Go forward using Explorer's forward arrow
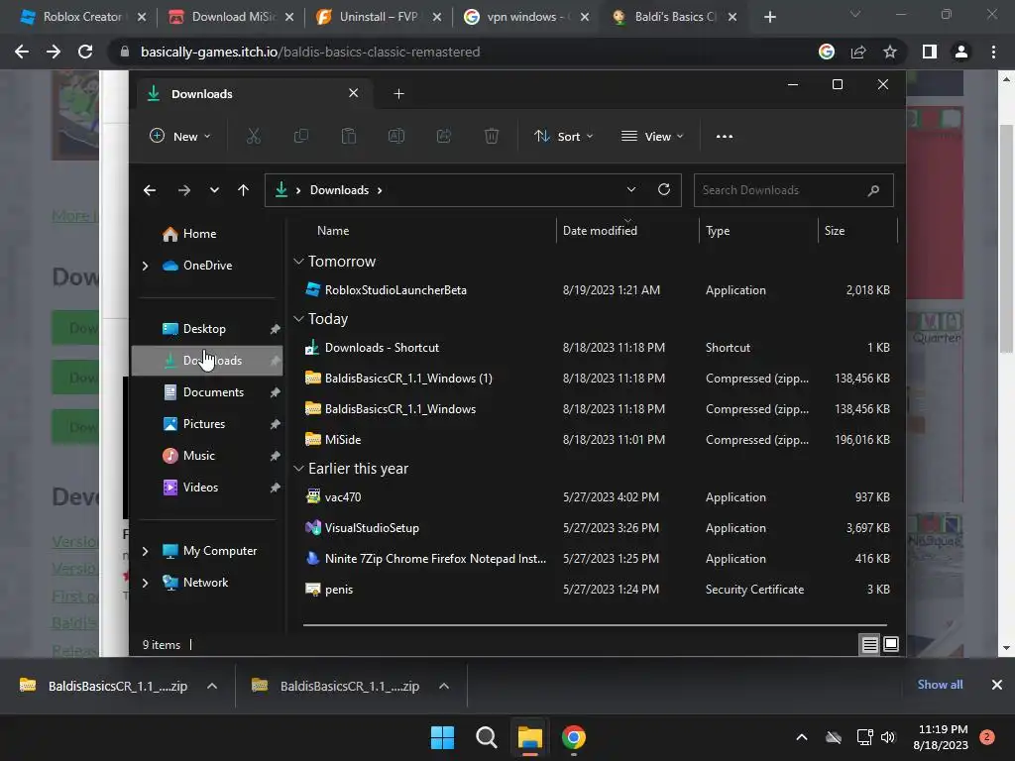 (x=183, y=190)
